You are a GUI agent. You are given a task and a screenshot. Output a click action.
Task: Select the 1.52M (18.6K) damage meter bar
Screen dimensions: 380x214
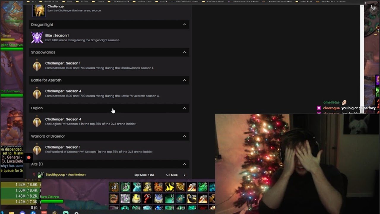(x=20, y=185)
